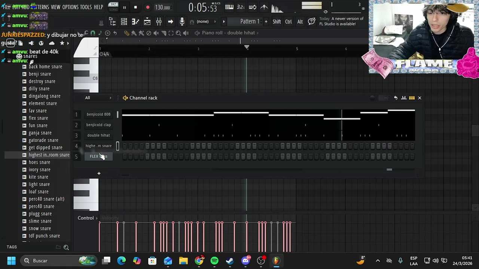Open the Mixer faders icon
This screenshot has width=479, height=269.
click(x=159, y=22)
